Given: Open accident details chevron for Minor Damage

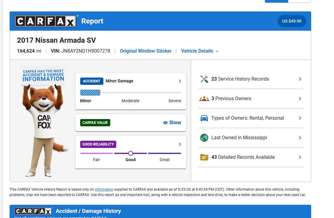Looking at the screenshot, I should click(x=180, y=81).
